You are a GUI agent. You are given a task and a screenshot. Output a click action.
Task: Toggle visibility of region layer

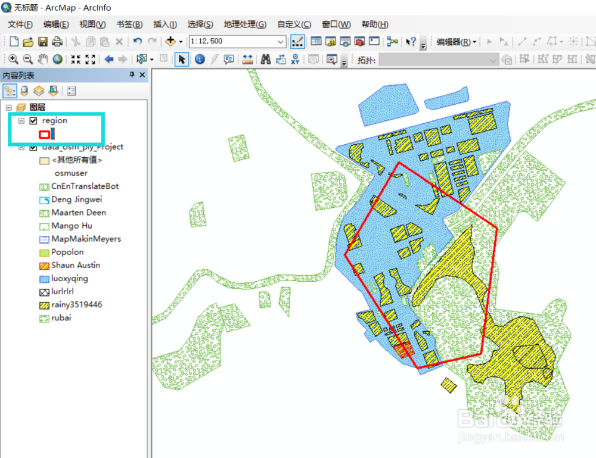tap(33, 121)
